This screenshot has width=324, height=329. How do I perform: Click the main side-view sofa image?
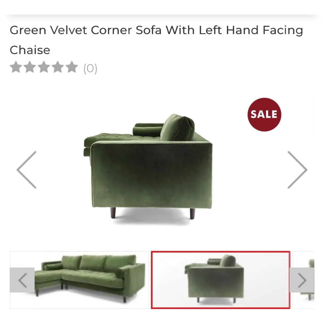pyautogui.click(x=148, y=166)
